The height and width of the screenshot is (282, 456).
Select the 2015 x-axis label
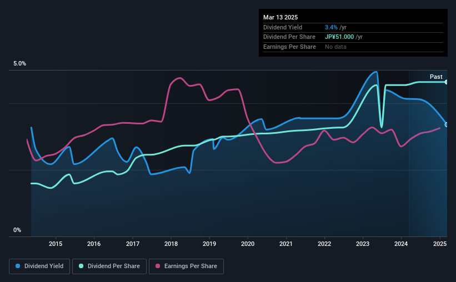pyautogui.click(x=56, y=244)
